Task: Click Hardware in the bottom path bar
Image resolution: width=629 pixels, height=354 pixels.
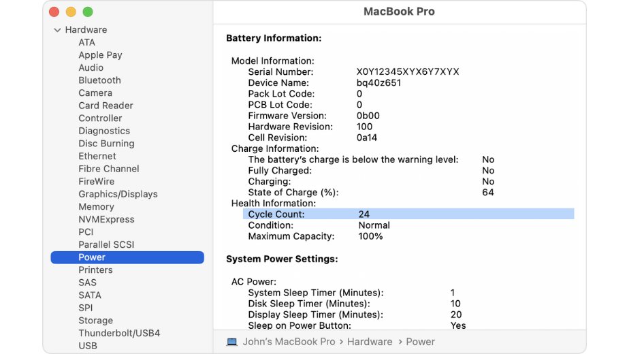Action: 369,342
